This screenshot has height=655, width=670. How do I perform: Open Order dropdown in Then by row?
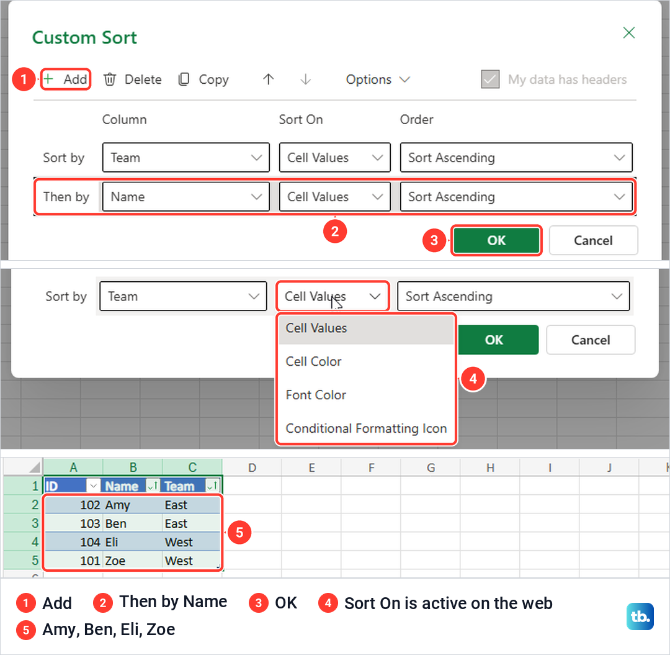click(516, 197)
